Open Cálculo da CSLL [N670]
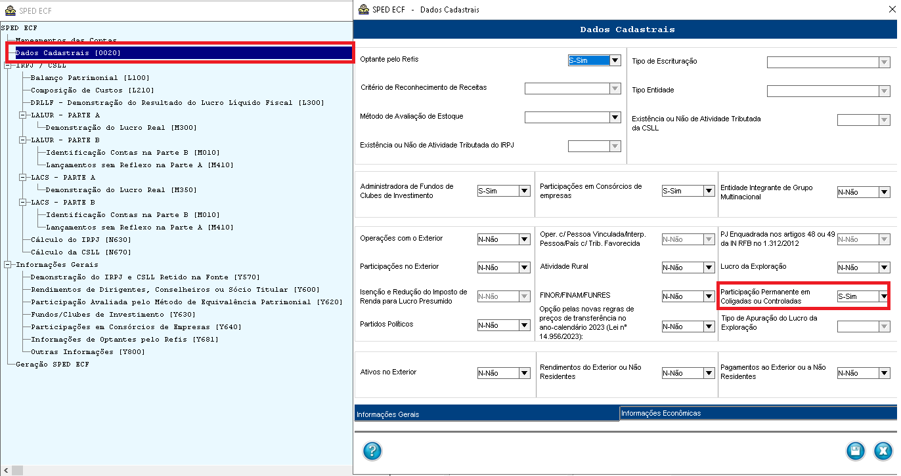Viewport: 901px width, 476px height. [81, 252]
